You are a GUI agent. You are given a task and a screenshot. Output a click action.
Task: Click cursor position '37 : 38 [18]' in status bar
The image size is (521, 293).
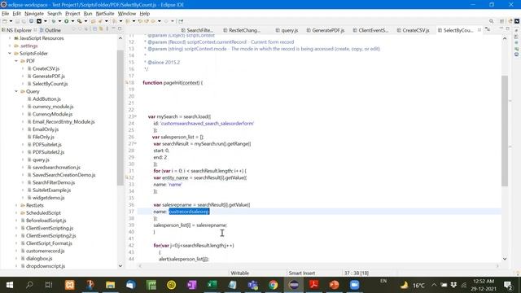357,273
